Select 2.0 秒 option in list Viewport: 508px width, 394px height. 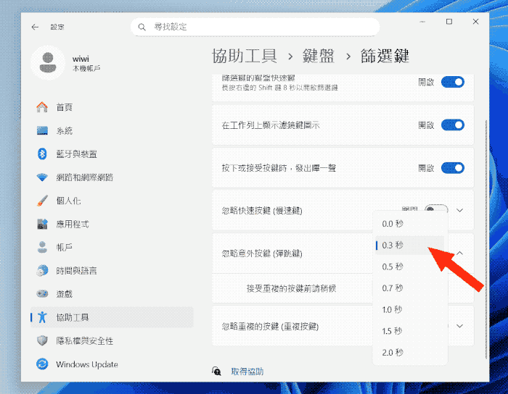[393, 352]
